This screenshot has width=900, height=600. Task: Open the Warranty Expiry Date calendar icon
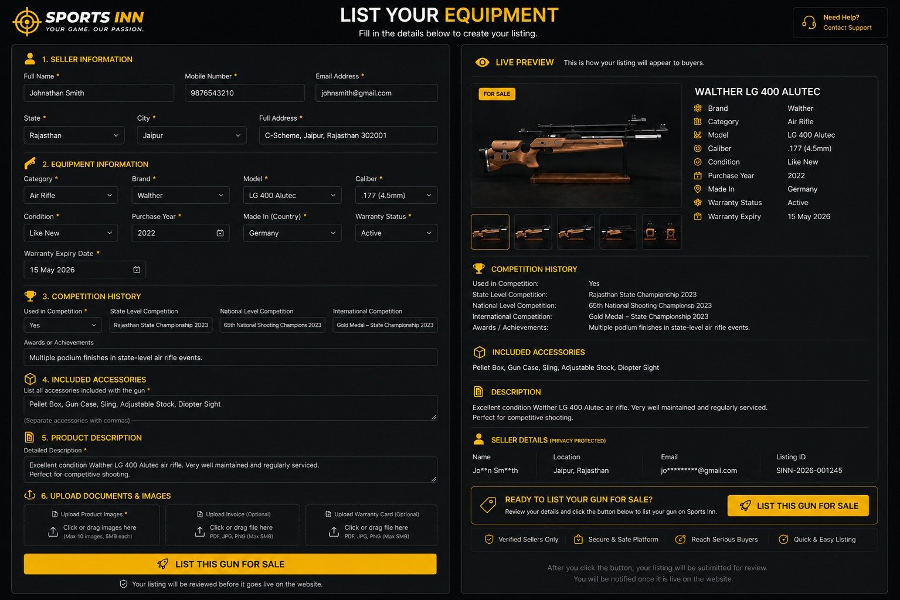coord(137,270)
